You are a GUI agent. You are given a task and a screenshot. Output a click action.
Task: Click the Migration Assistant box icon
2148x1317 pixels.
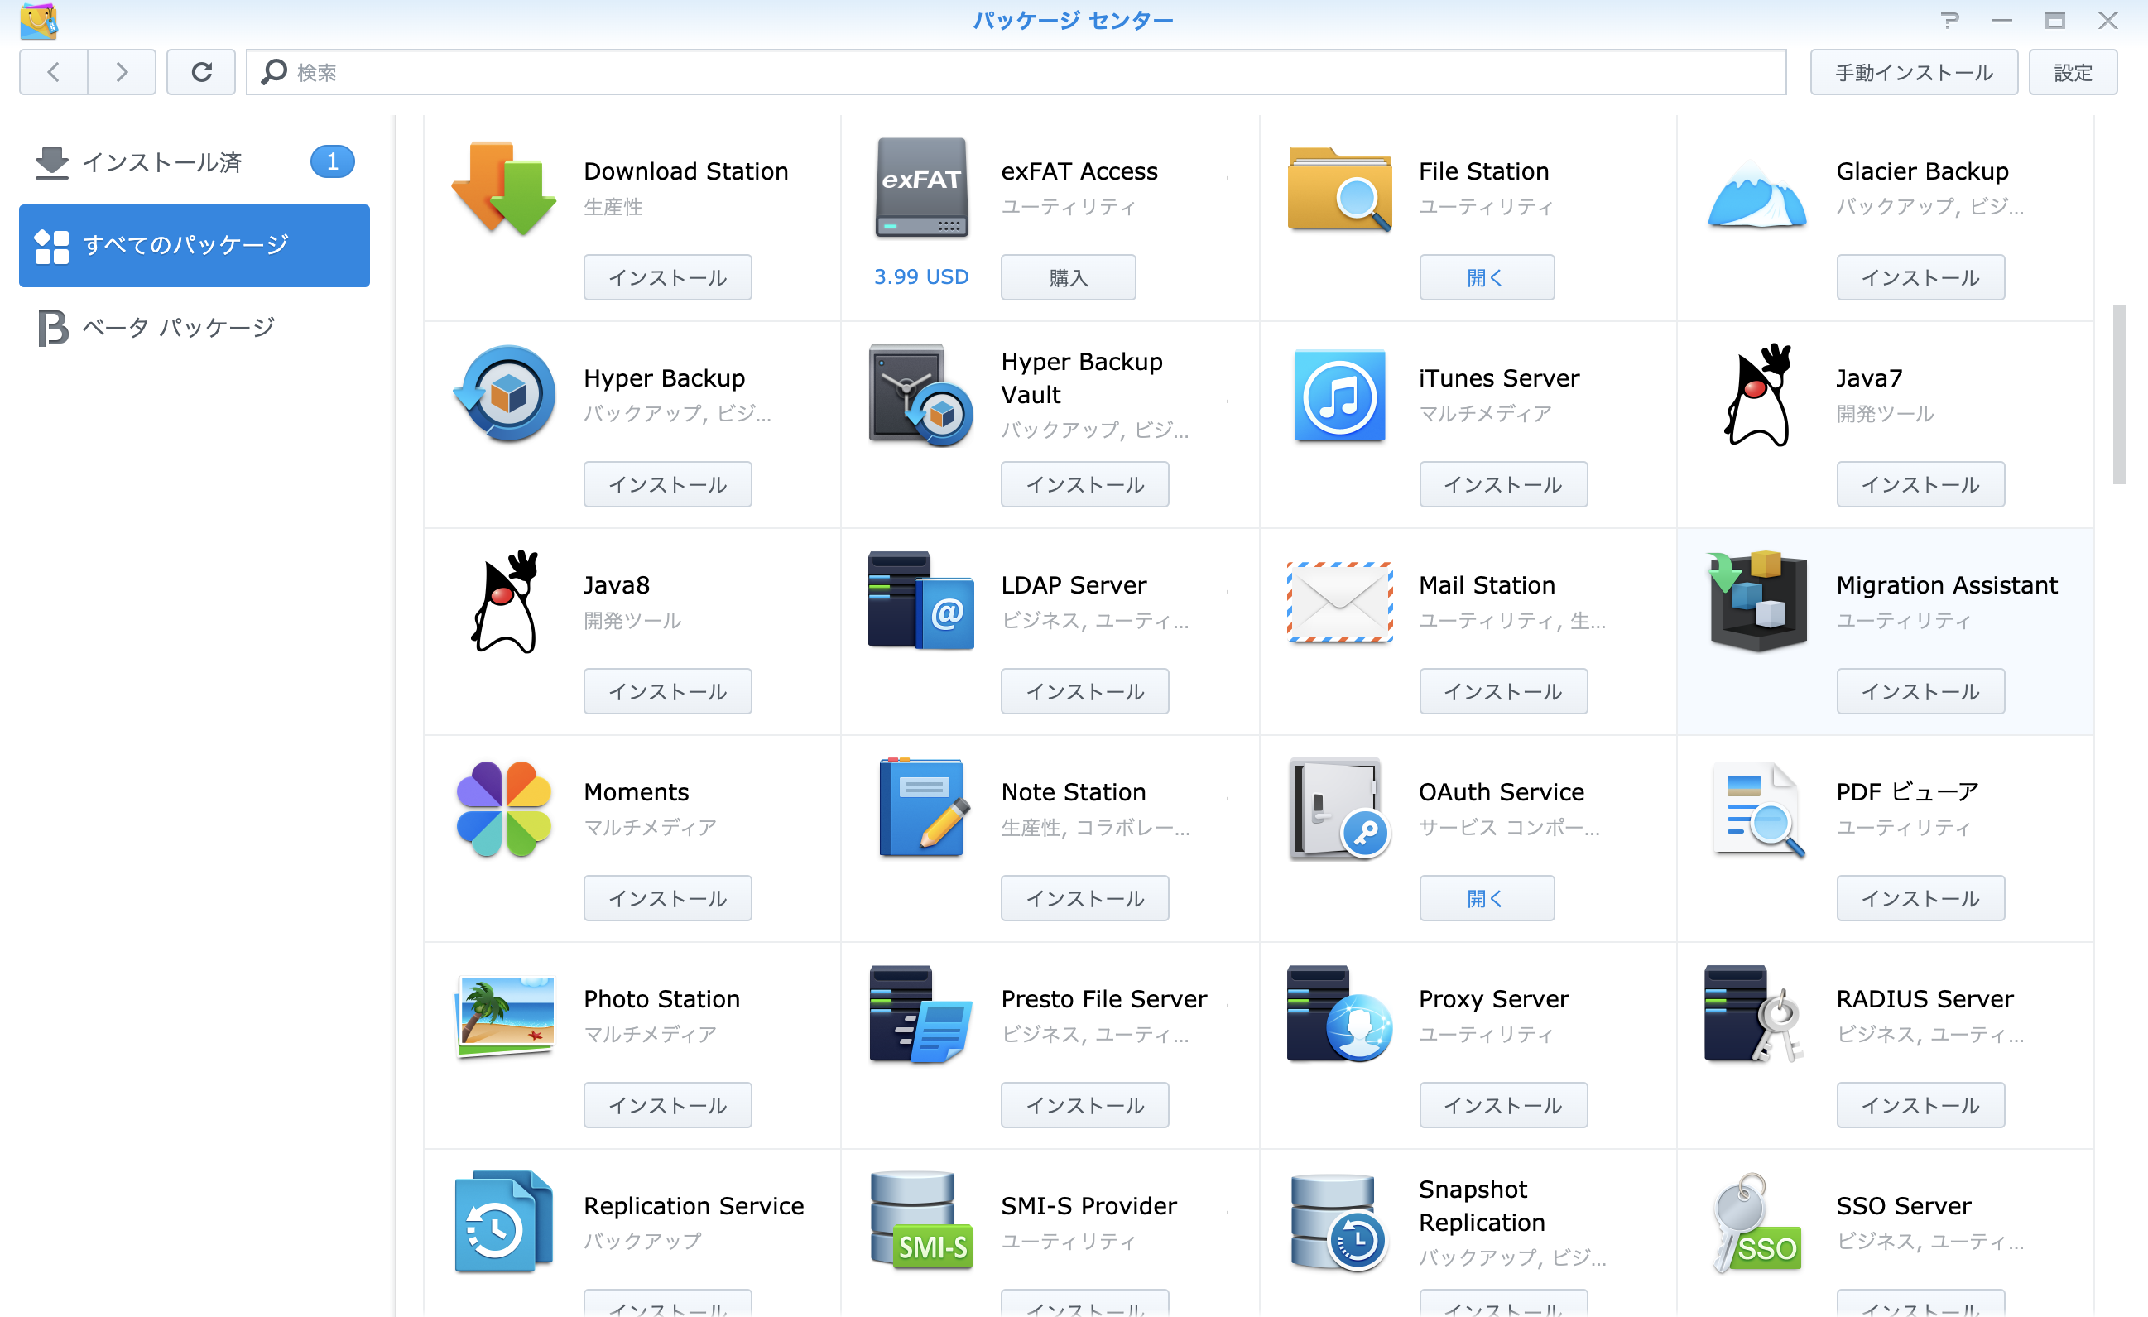pos(1757,602)
